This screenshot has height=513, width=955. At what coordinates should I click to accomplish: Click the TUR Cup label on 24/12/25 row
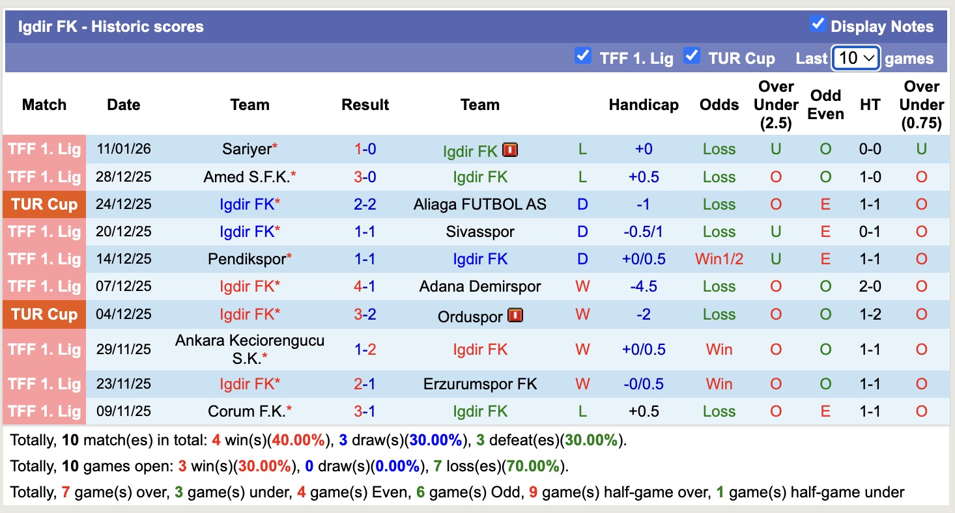click(x=44, y=204)
